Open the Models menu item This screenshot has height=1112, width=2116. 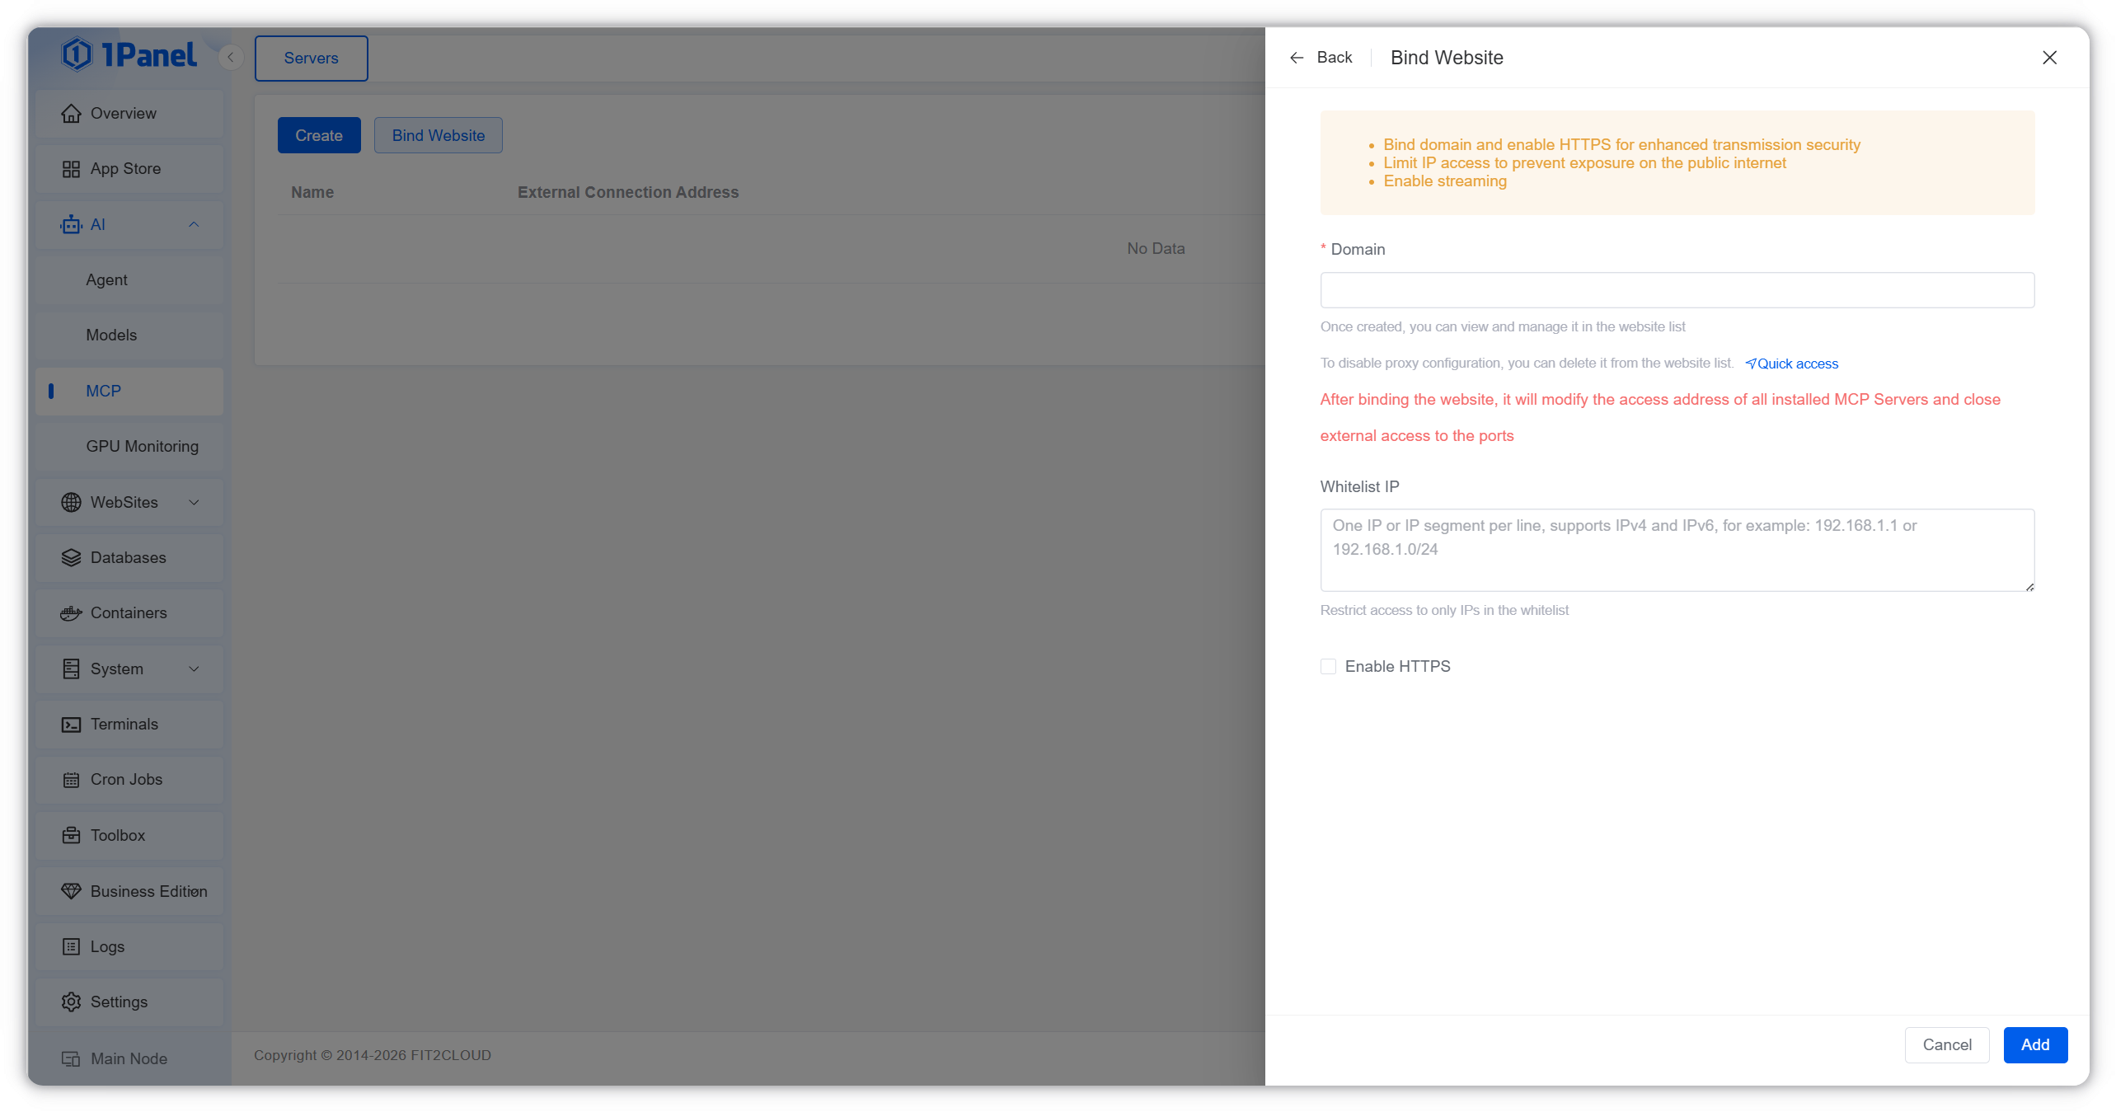coord(129,335)
